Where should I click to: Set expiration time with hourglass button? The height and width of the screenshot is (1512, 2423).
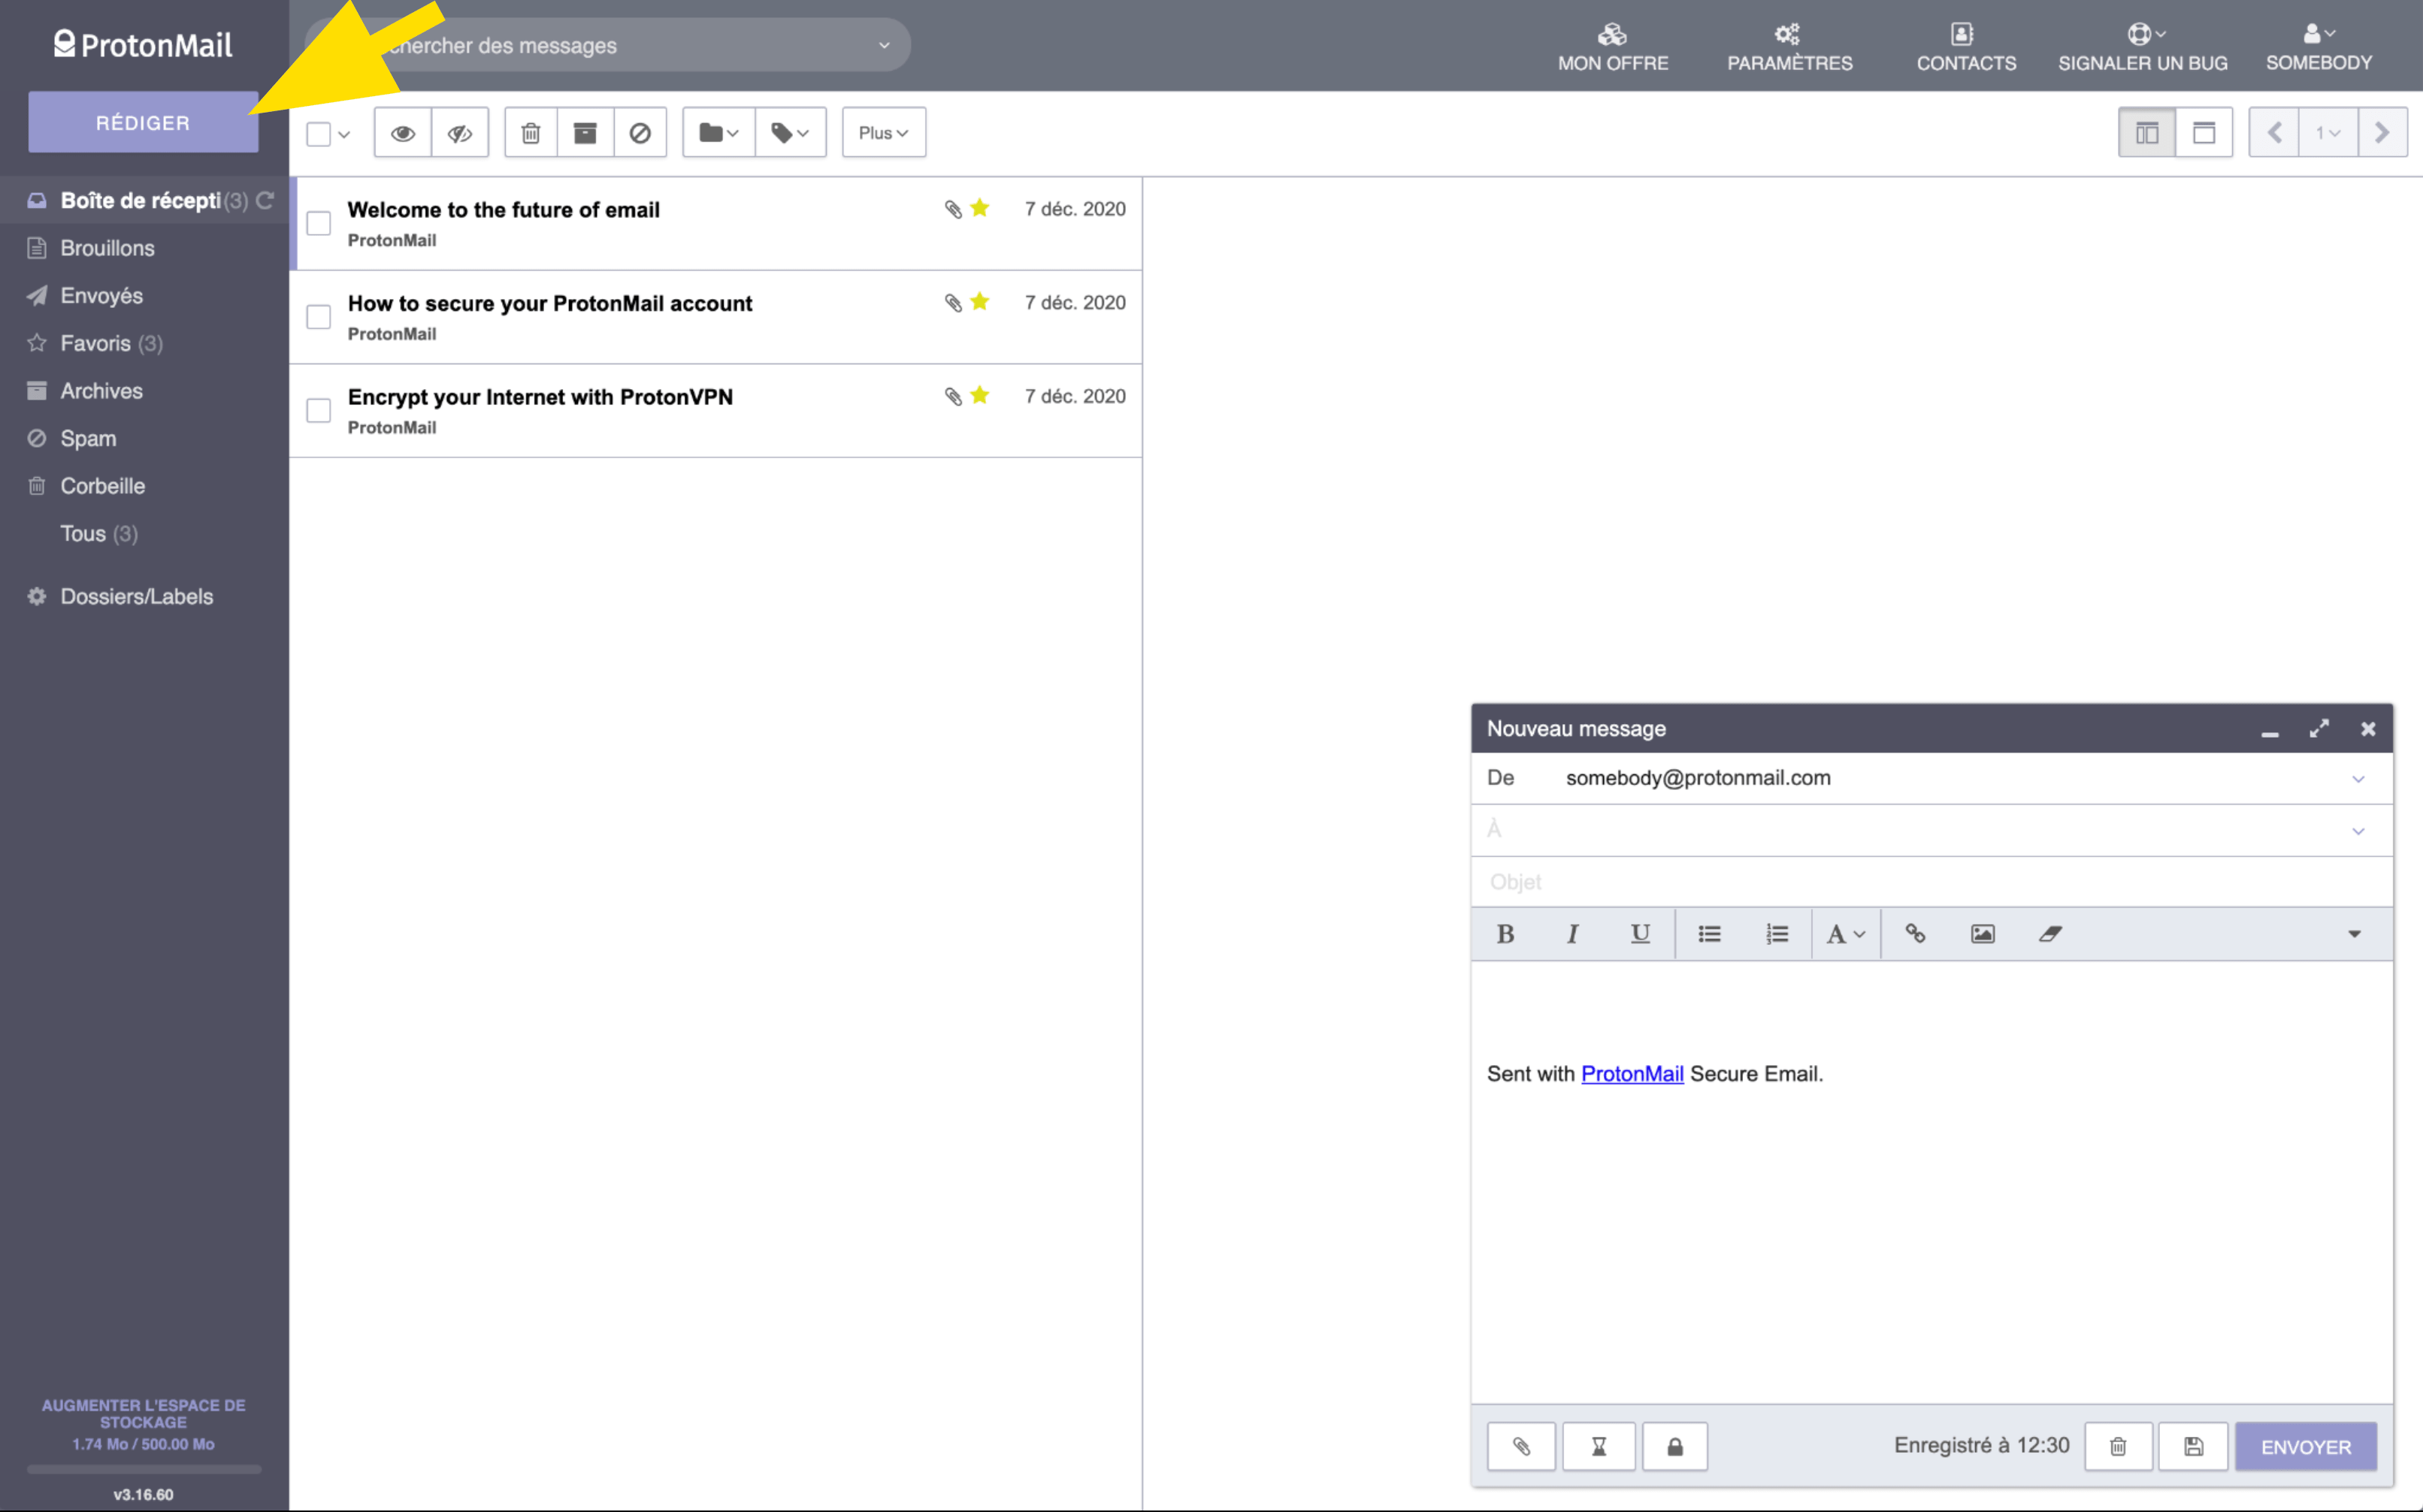(1599, 1446)
